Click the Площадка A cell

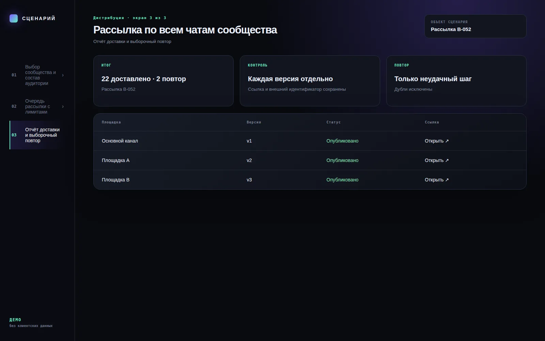click(115, 160)
